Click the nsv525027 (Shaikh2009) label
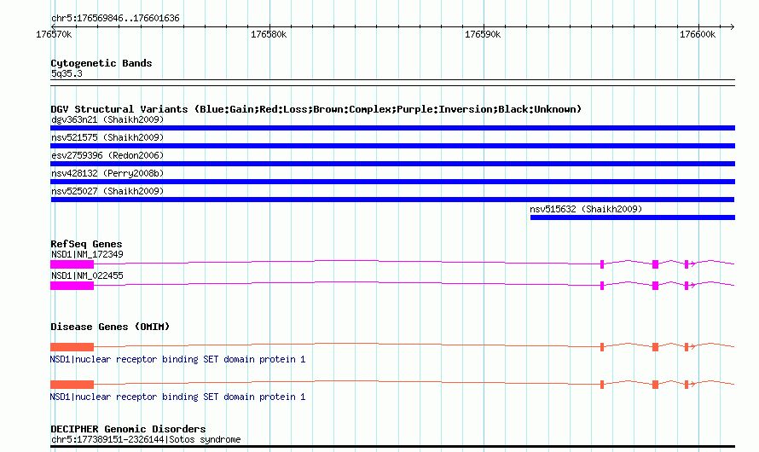The width and height of the screenshot is (759, 452). [107, 191]
